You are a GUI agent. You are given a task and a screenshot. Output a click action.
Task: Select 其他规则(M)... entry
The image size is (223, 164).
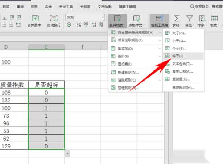coord(183,87)
